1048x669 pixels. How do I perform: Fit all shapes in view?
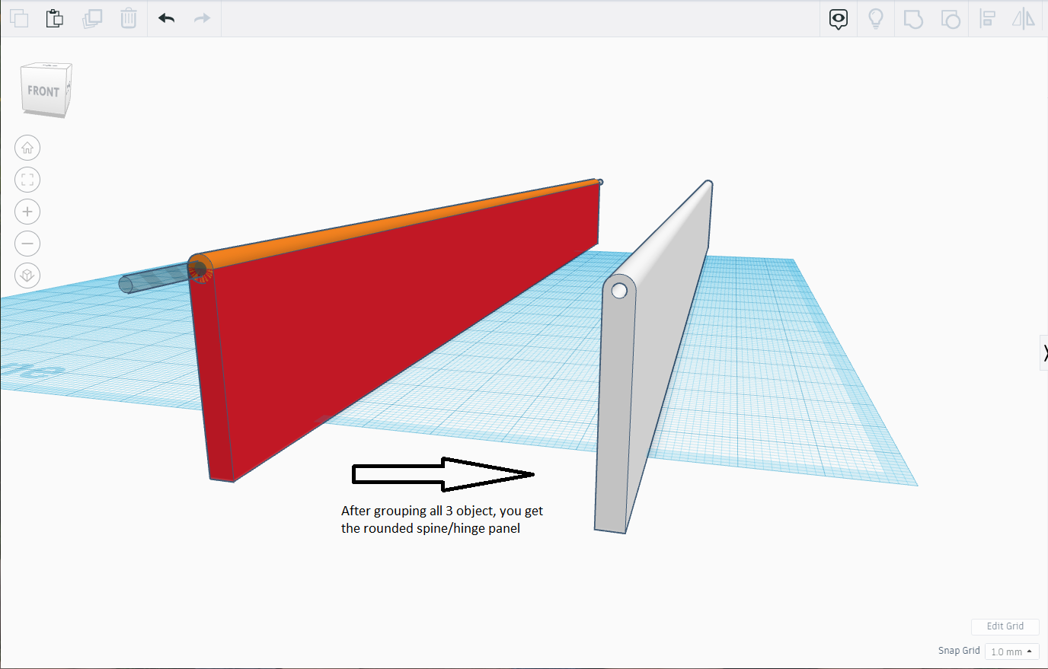click(x=27, y=180)
